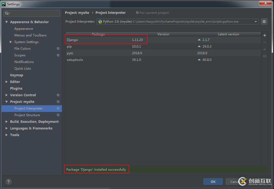This screenshot has width=274, height=189.
Task: Click the plus icon to install package
Action: tap(264, 35)
